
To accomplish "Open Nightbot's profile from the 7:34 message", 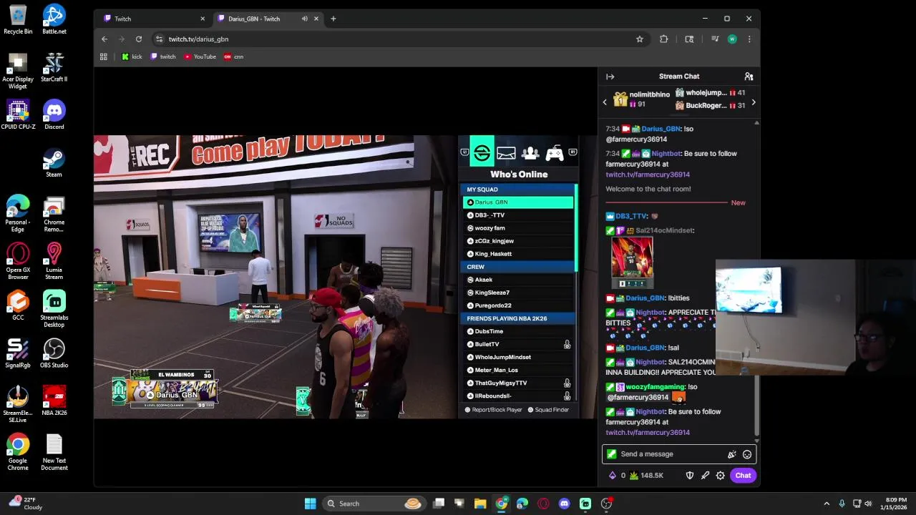I will pyautogui.click(x=666, y=153).
